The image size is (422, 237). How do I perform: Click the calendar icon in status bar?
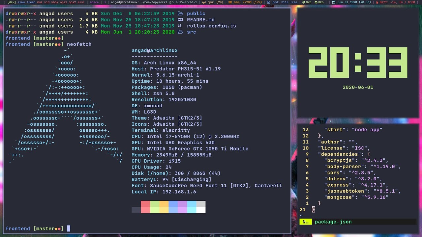click(334, 2)
